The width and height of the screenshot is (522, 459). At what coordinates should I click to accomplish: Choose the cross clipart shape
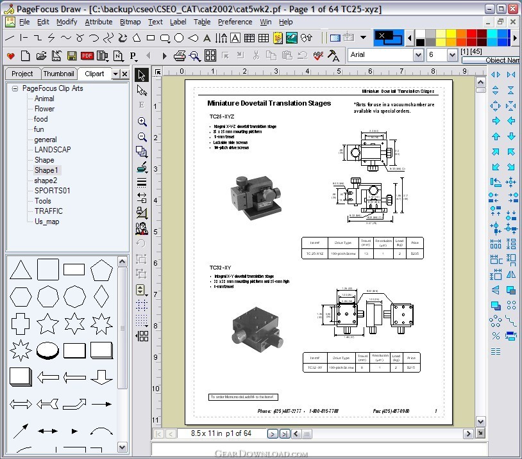click(21, 324)
